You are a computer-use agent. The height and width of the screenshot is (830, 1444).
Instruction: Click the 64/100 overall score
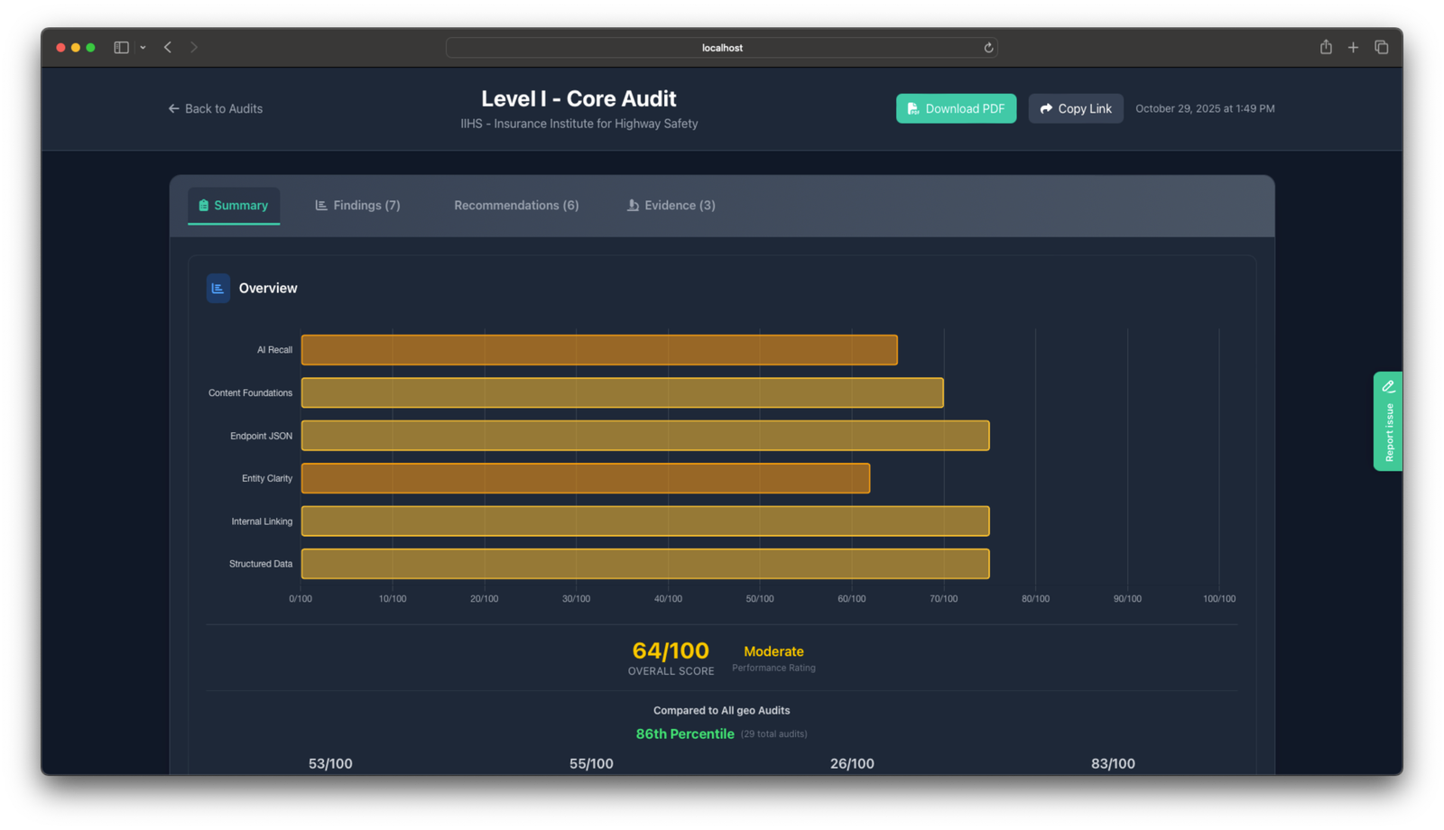pyautogui.click(x=671, y=650)
